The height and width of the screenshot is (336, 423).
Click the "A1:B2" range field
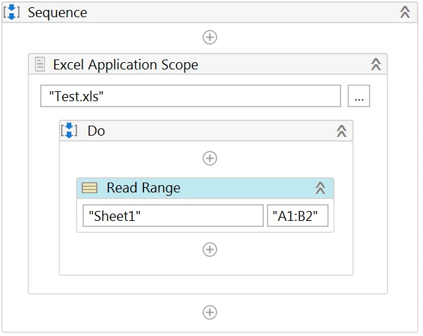point(297,216)
